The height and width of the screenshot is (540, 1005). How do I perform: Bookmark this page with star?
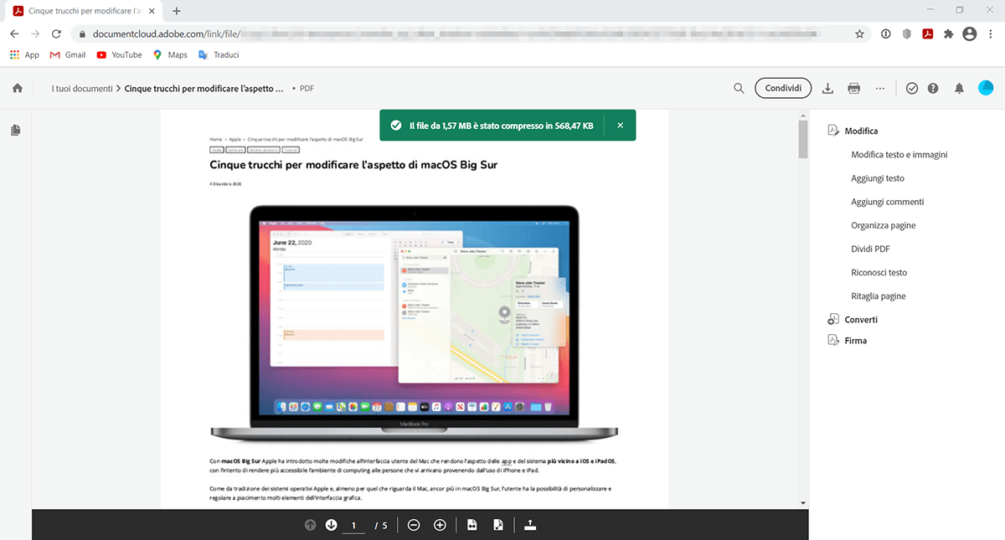click(x=859, y=34)
